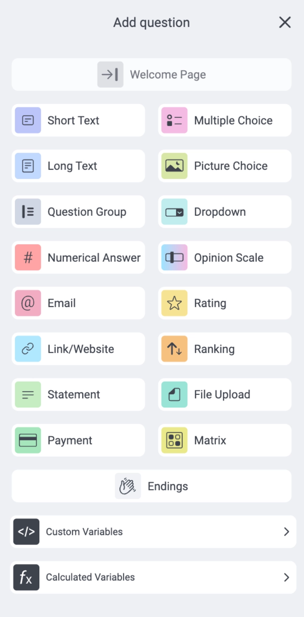This screenshot has width=304, height=617.
Task: Select the Short Text question icon
Action: click(x=28, y=120)
